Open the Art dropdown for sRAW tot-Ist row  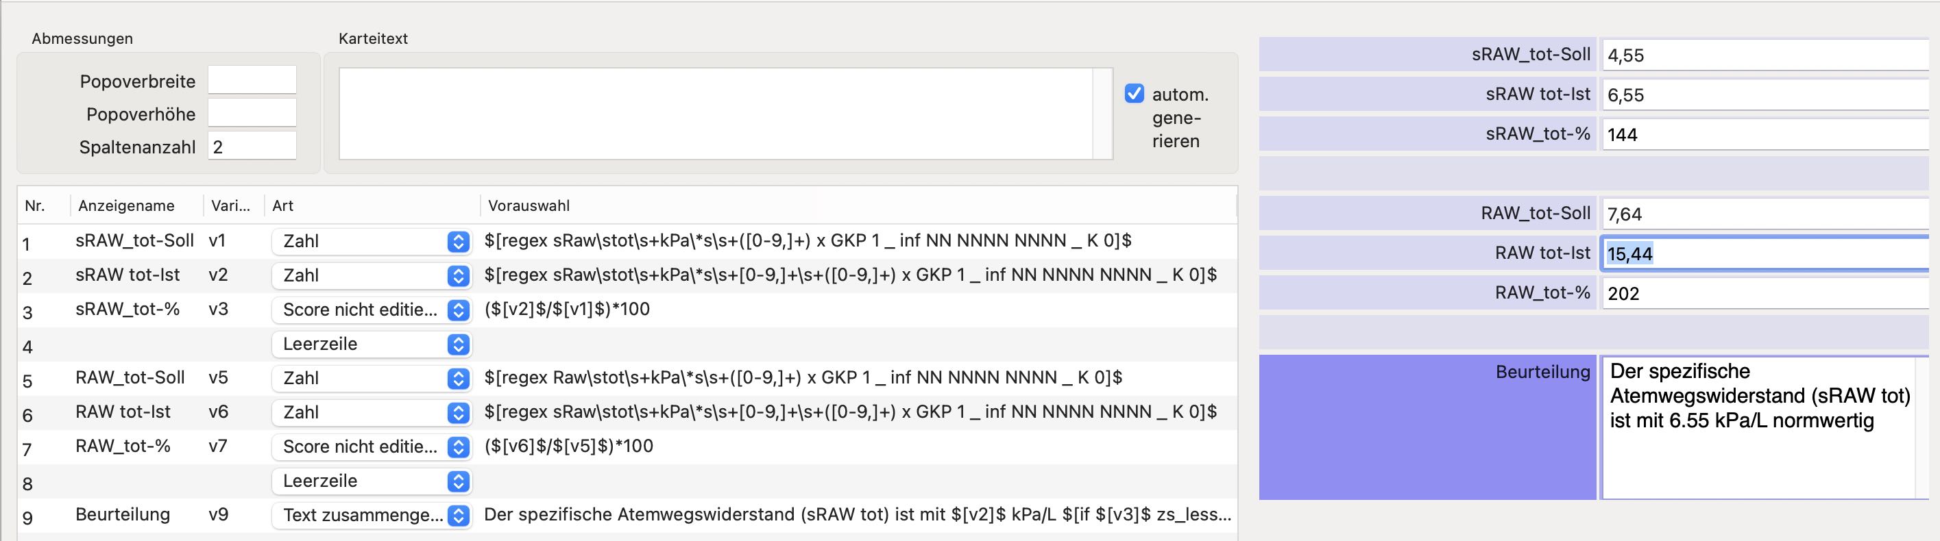tap(372, 276)
